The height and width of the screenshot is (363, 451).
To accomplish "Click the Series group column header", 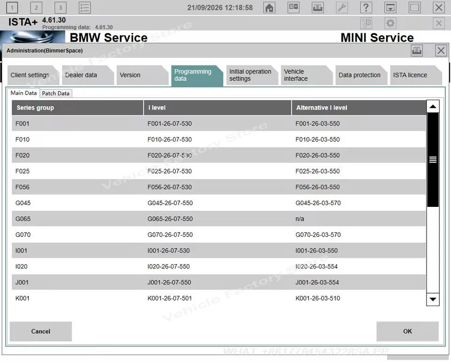I will tap(78, 108).
